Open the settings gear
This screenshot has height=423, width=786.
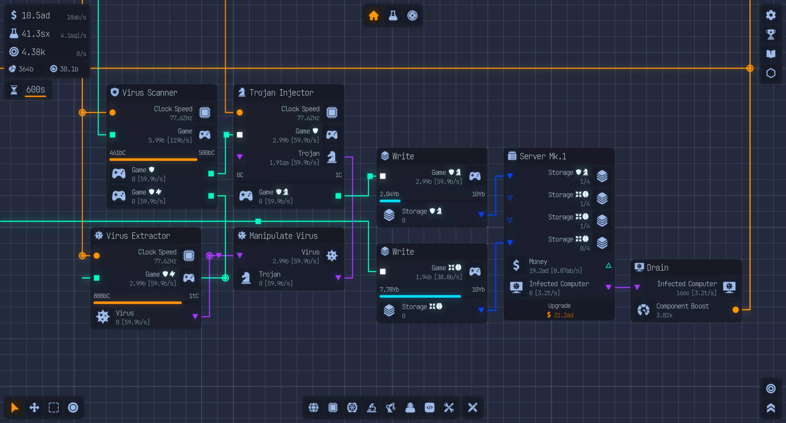[x=771, y=15]
